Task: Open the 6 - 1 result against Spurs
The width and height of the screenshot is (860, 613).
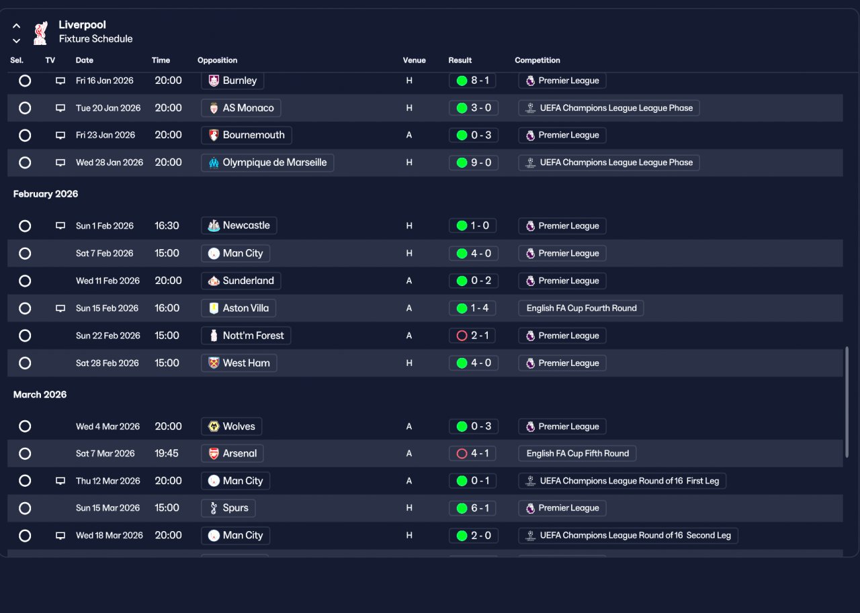Action: coord(473,508)
